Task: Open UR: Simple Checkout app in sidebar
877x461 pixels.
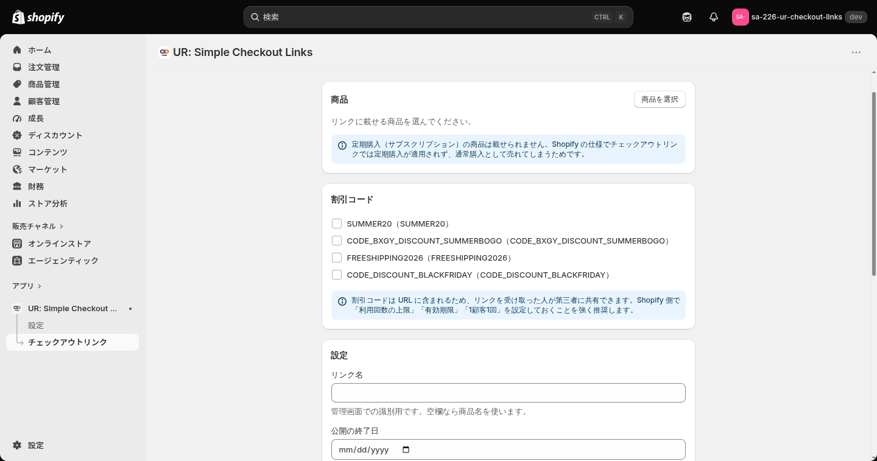Action: [72, 309]
